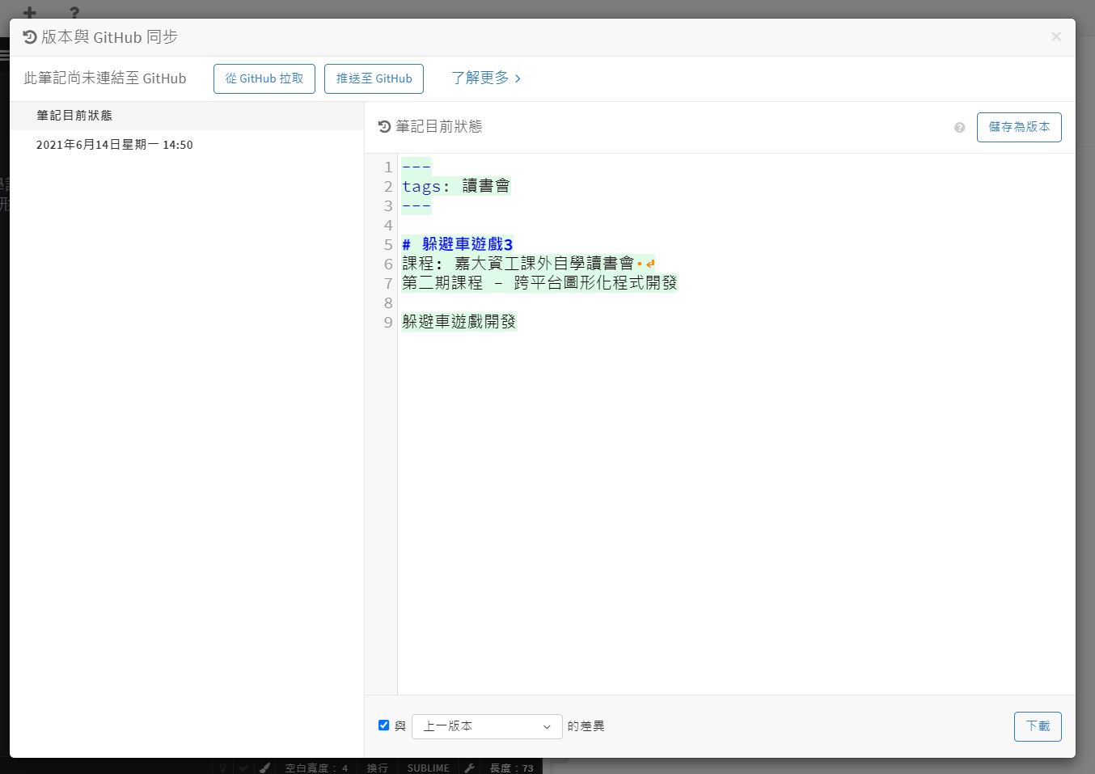Click the help question mark beside Save as version
The image size is (1095, 774).
(959, 128)
